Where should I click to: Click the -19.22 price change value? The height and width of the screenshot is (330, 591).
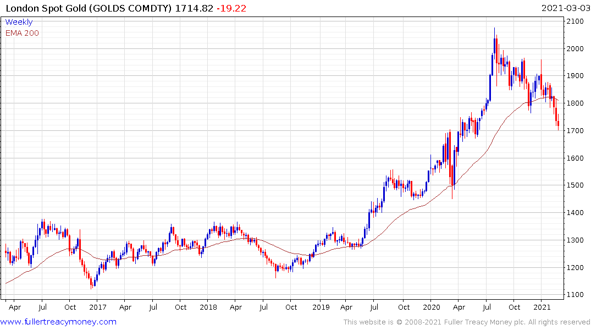(x=231, y=8)
